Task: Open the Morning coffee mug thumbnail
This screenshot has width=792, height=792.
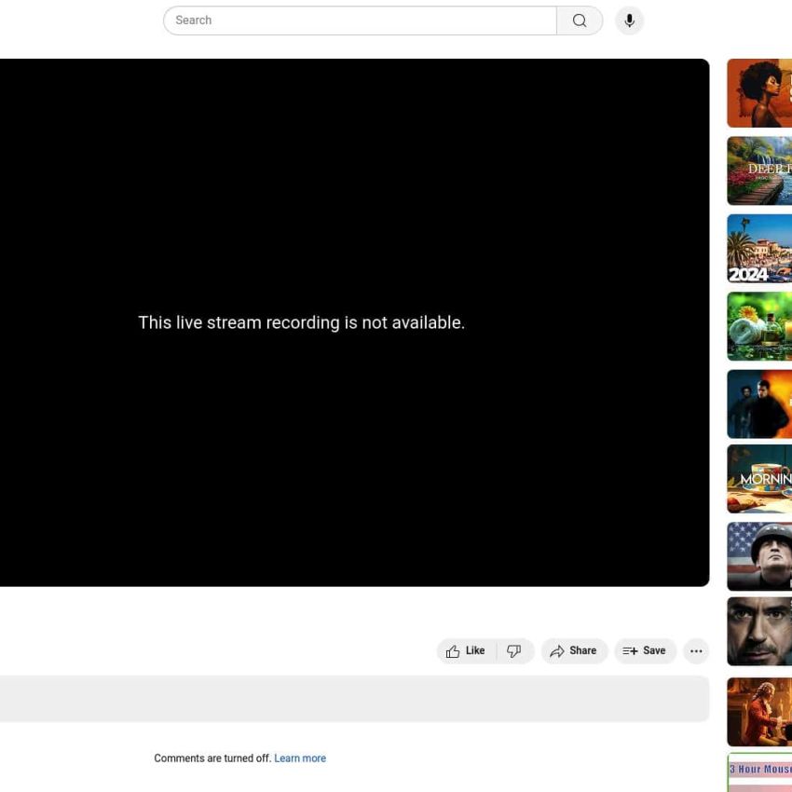Action: [x=759, y=479]
